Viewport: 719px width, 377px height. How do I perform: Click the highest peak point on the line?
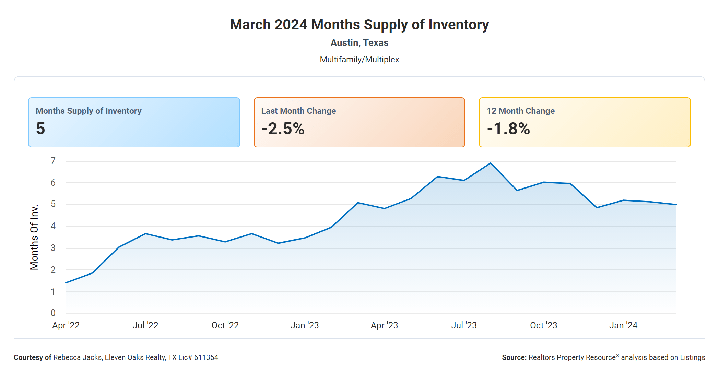pos(491,163)
